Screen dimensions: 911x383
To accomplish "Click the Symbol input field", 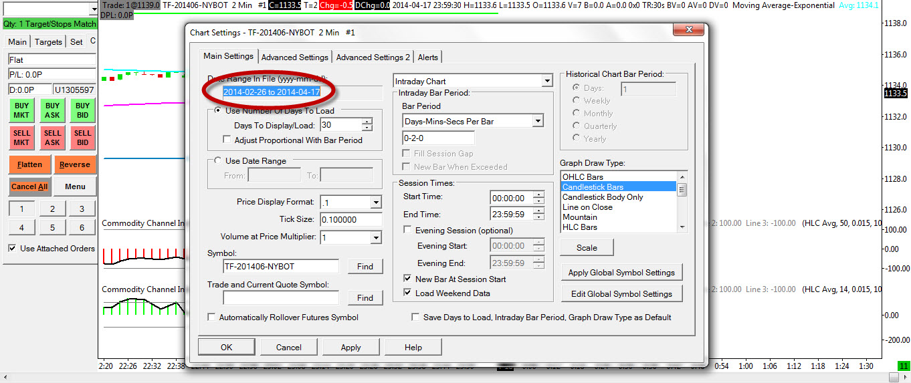I will (281, 267).
